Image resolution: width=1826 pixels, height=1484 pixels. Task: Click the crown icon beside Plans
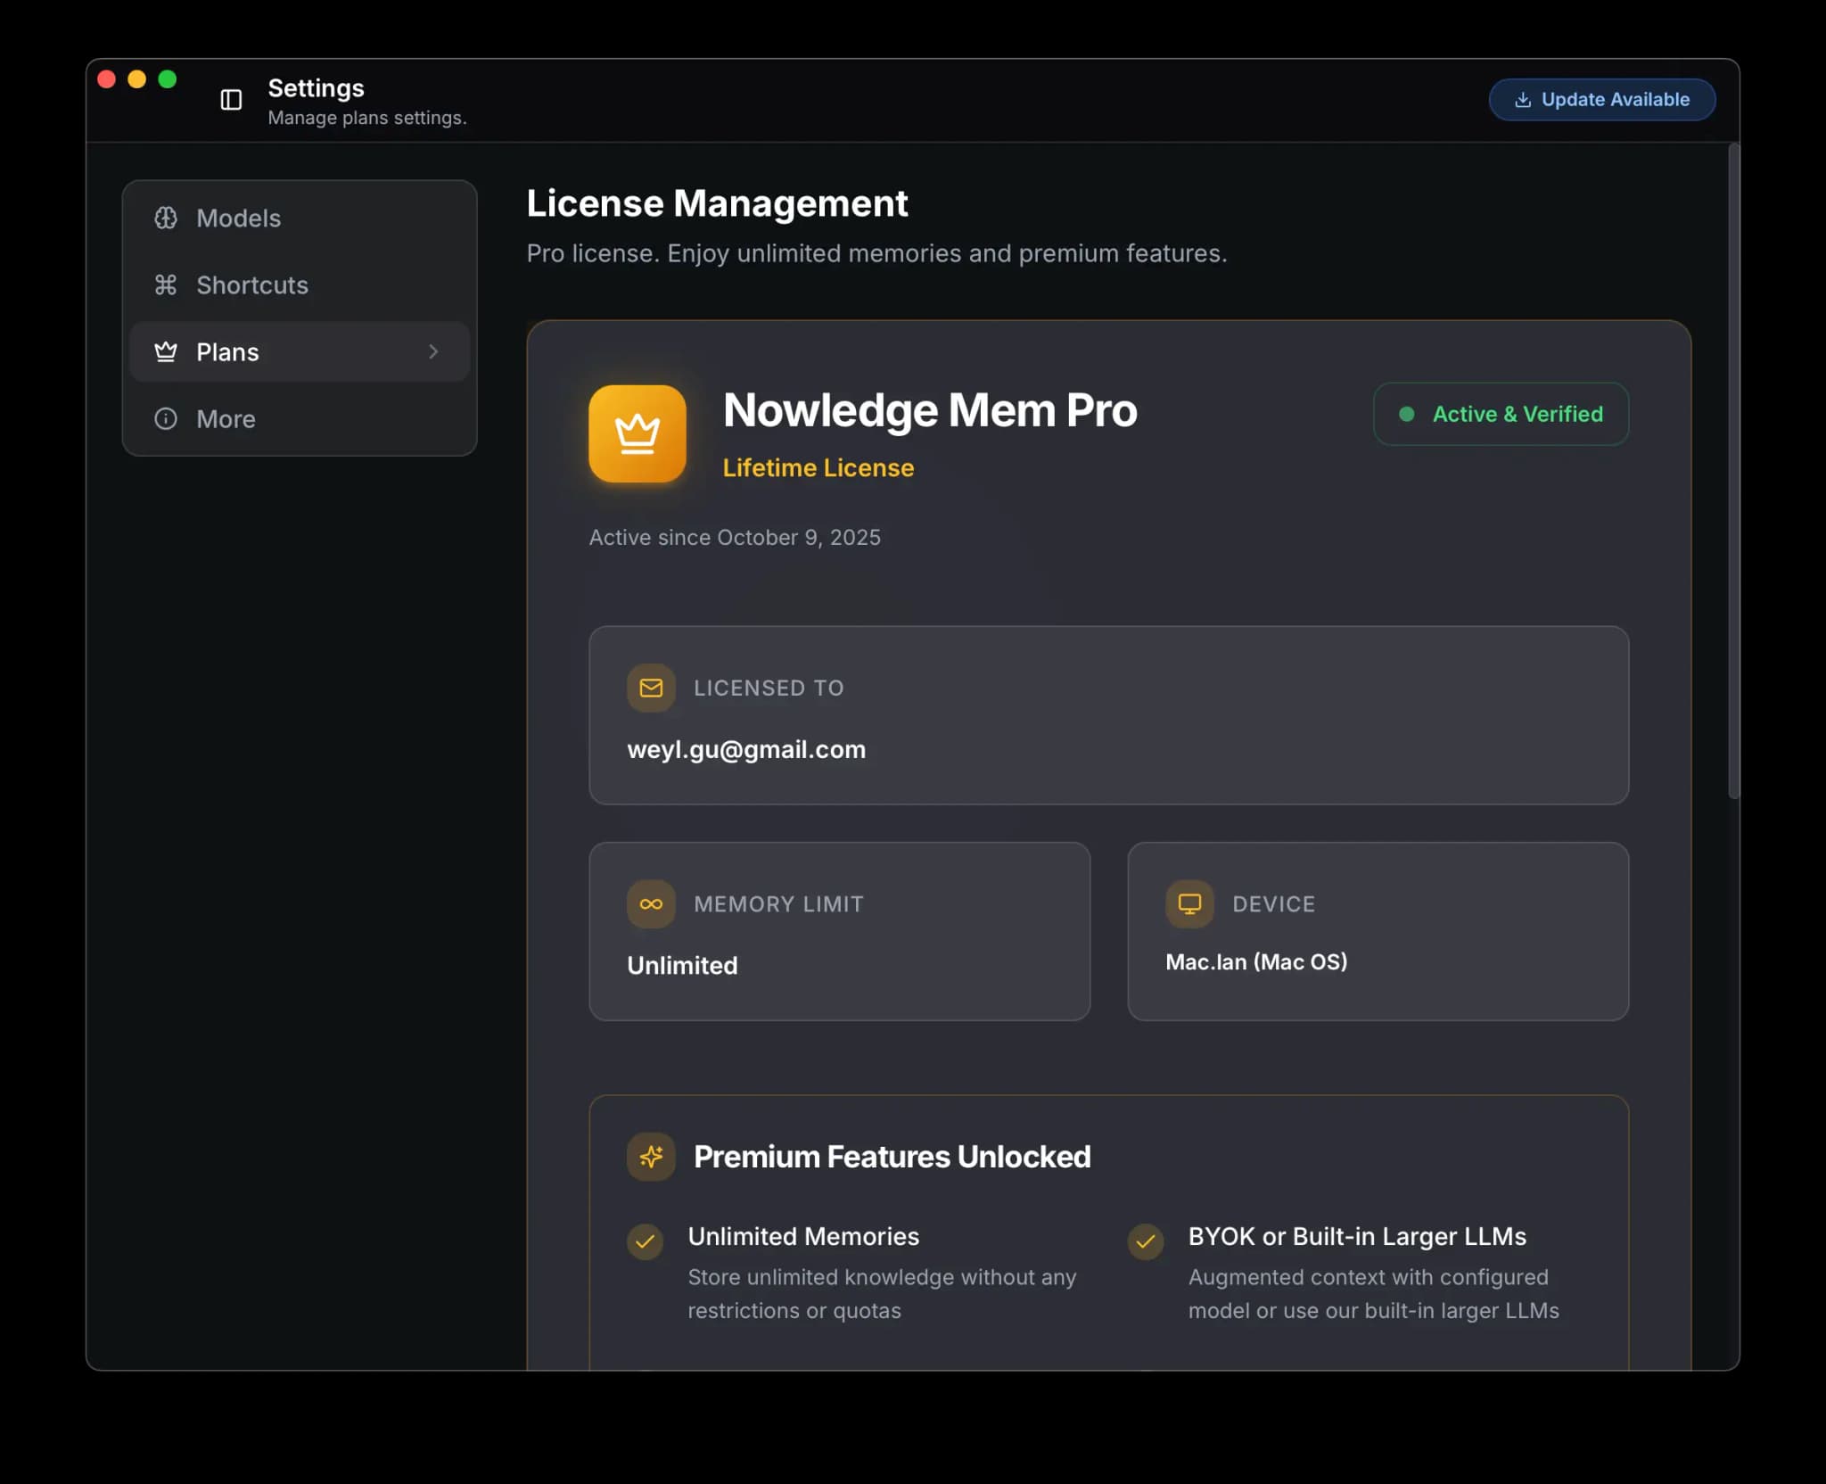[x=166, y=352]
